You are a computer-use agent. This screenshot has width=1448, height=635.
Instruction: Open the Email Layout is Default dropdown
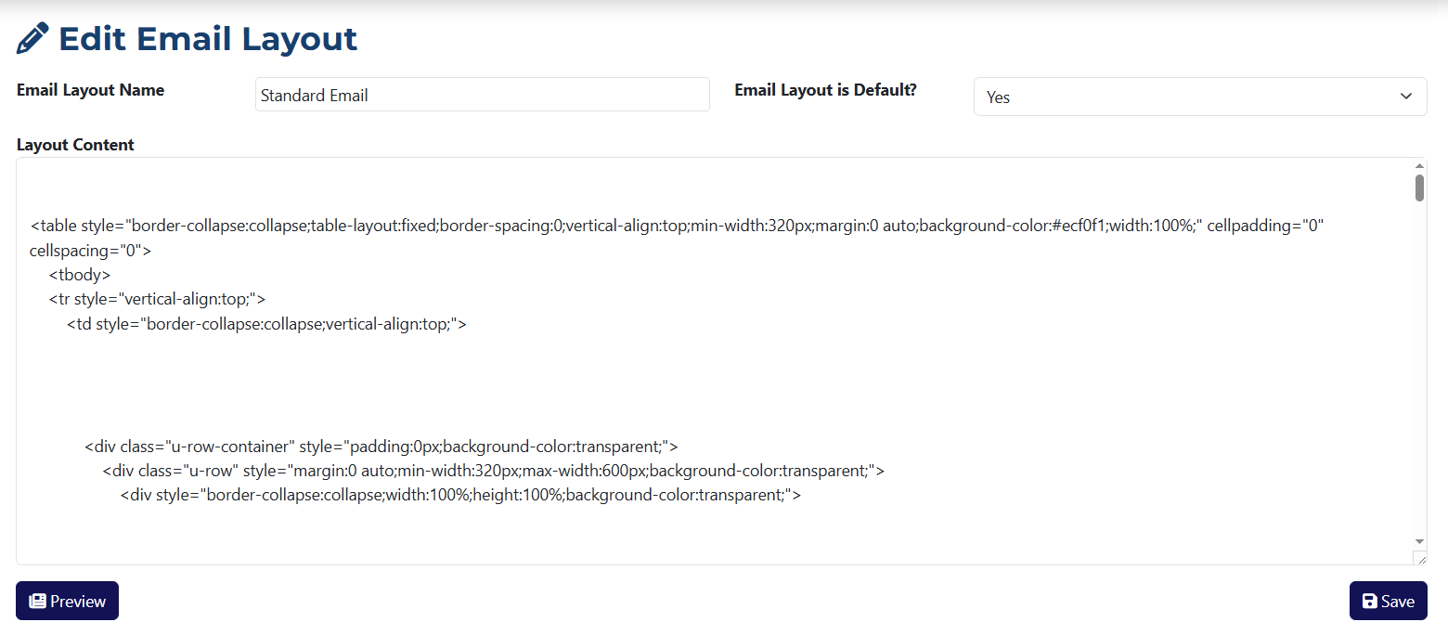pyautogui.click(x=1199, y=97)
